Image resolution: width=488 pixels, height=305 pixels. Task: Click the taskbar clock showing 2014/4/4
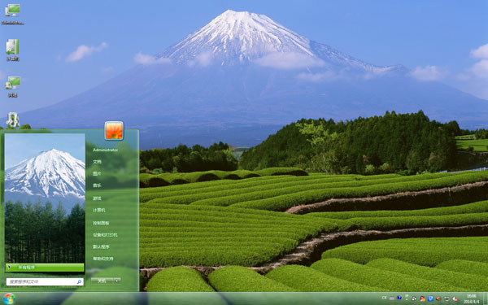pyautogui.click(x=471, y=298)
